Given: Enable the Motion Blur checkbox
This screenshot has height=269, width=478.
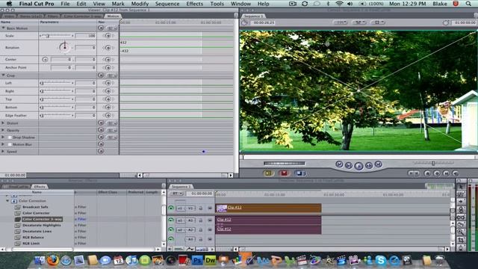Looking at the screenshot, I should [10, 144].
